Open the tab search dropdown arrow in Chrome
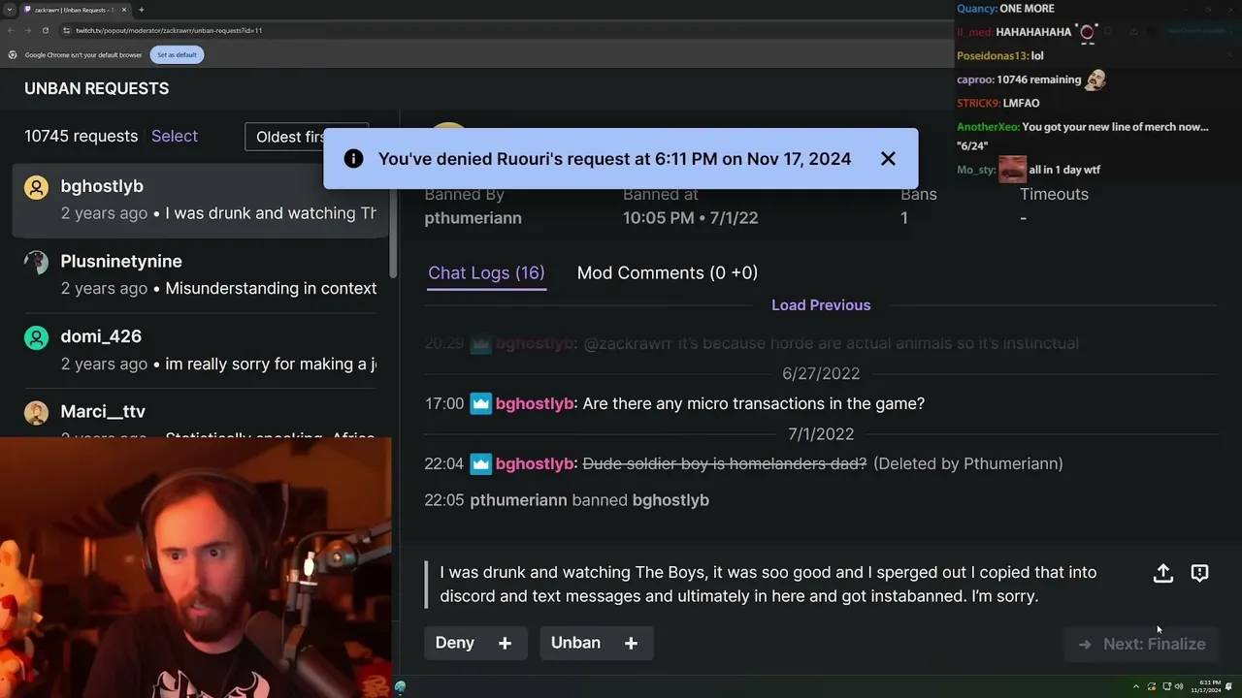Viewport: 1242px width, 698px height. coord(10,10)
